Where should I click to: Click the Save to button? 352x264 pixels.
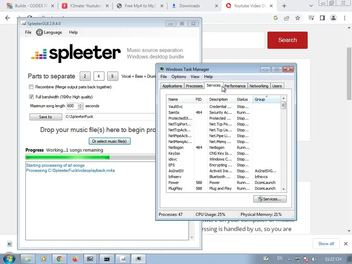(x=46, y=117)
